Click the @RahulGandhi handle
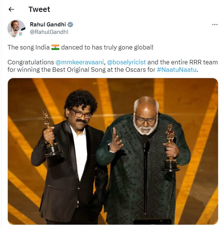Screen dimensions: 224x228 (x=49, y=32)
